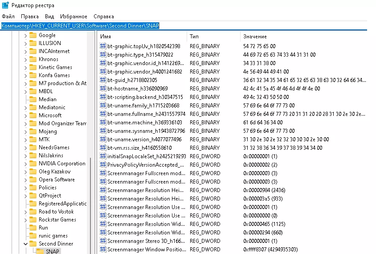
Task: Click the ILLUSION folder icon
Action: 33,43
